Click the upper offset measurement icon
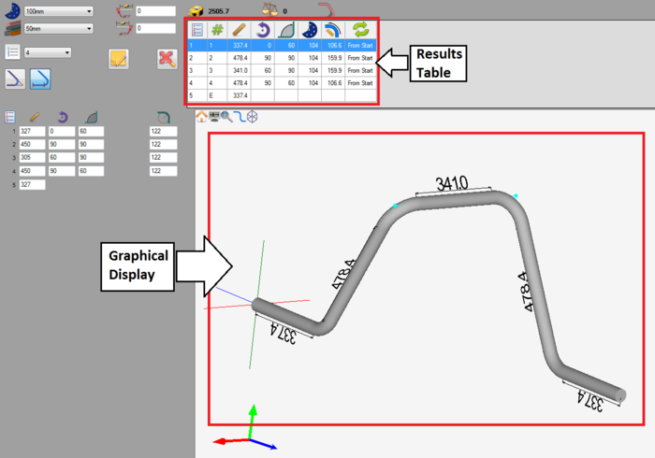Screen dimensions: 655x458 coord(124,11)
